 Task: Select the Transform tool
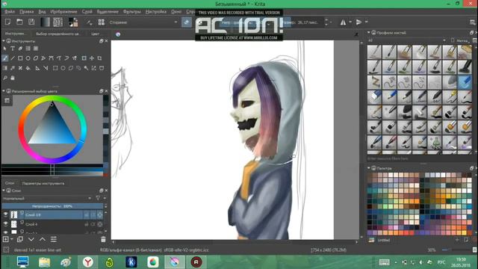[84, 58]
